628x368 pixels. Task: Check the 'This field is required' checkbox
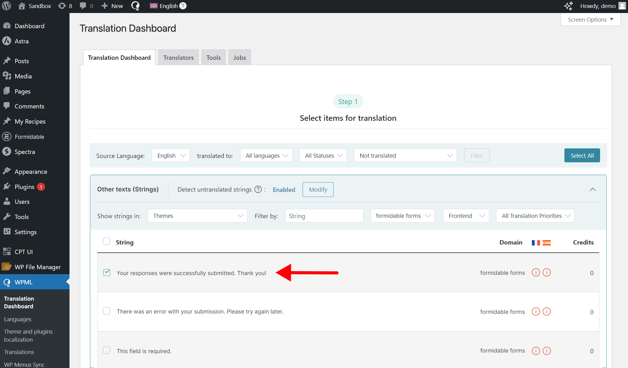coord(106,350)
